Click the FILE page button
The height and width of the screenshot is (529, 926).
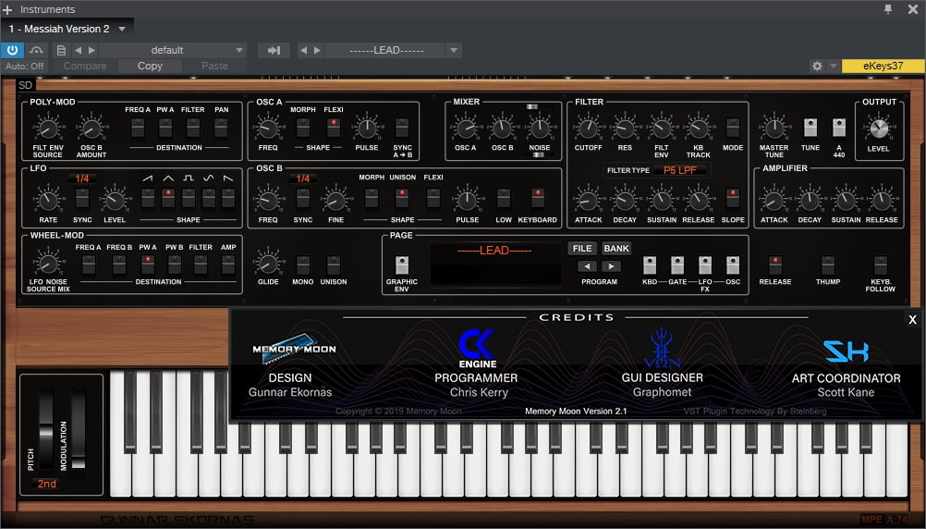(581, 248)
